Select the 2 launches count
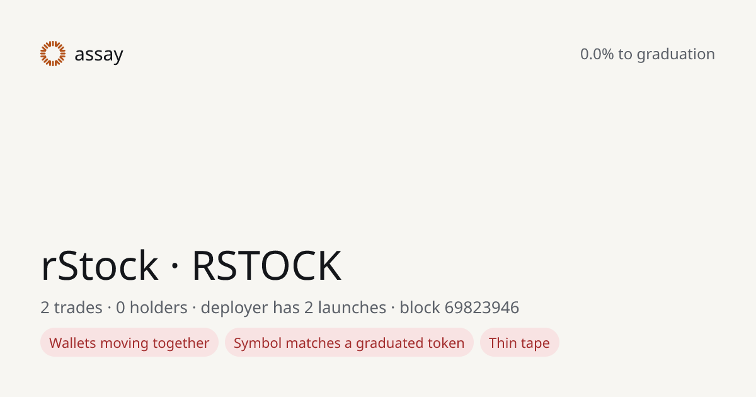Screen dimensions: 756x397 [346, 308]
